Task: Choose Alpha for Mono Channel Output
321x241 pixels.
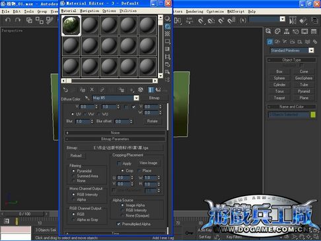Action: [x=73, y=199]
